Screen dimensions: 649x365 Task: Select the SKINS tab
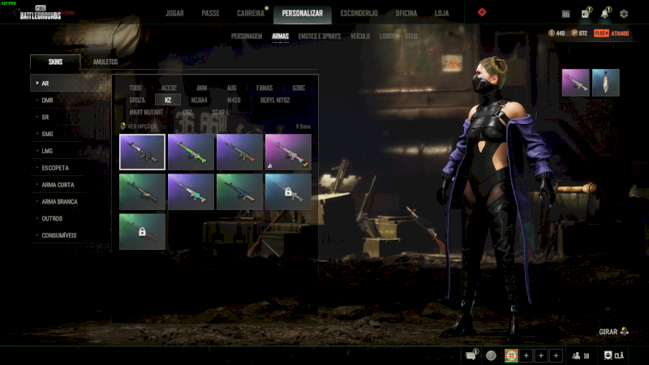tap(55, 62)
